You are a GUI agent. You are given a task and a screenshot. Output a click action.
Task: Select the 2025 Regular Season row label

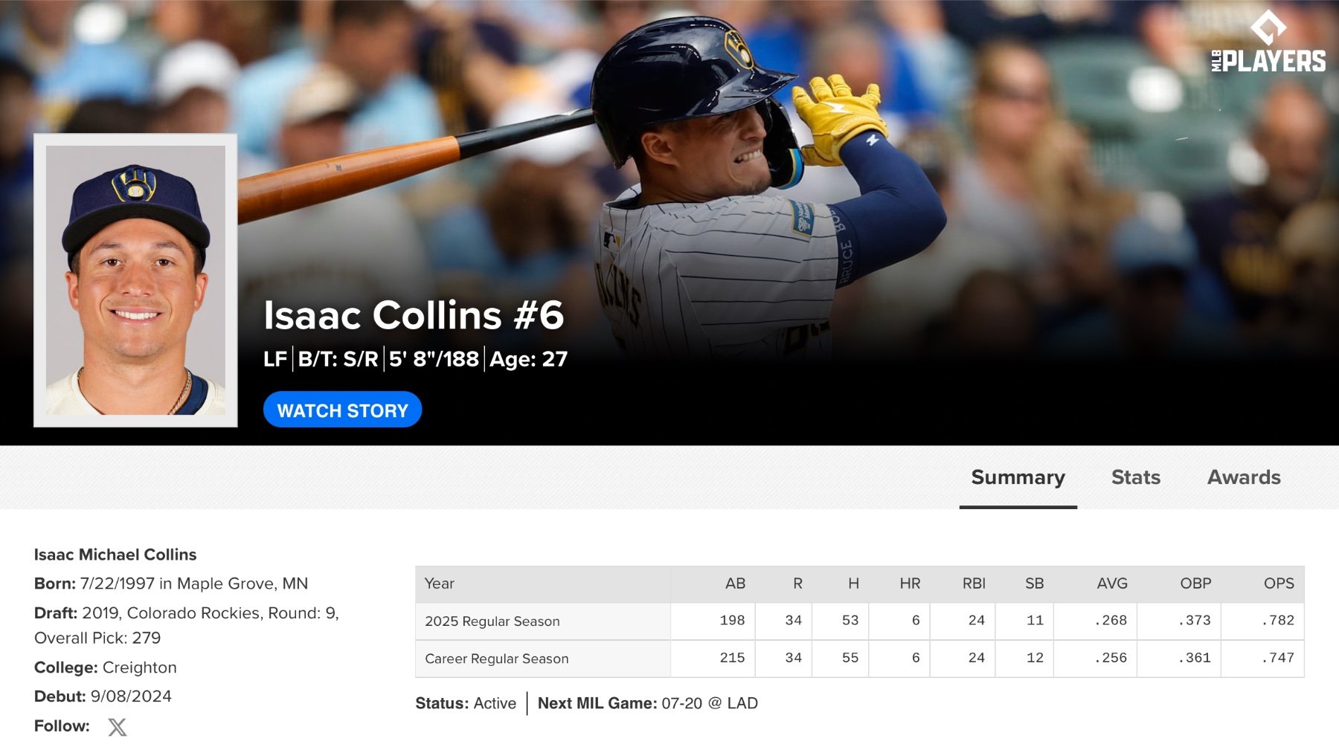[x=492, y=621]
